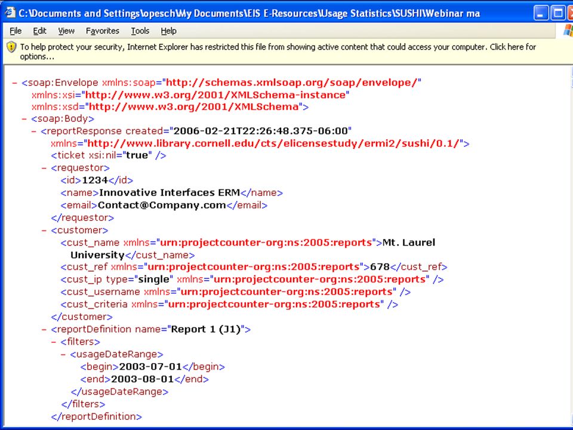Collapse the soap:Body node
The width and height of the screenshot is (573, 430).
(x=24, y=119)
